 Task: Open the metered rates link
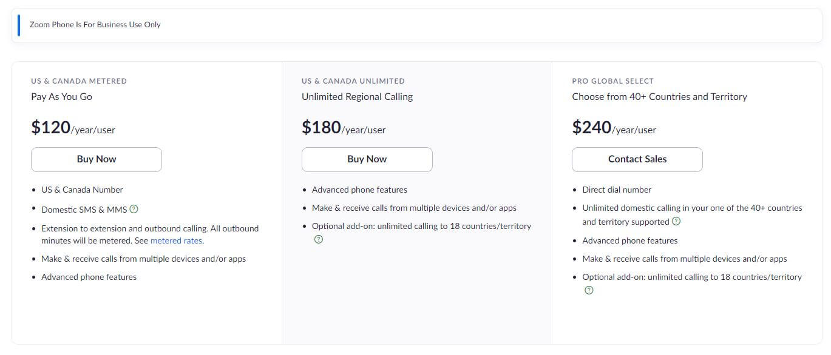click(176, 241)
